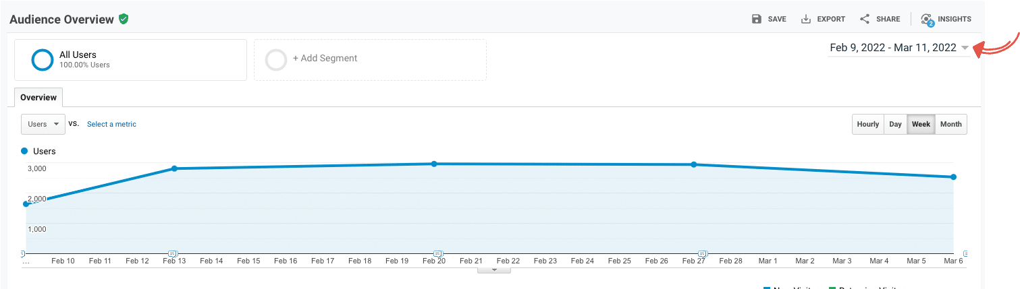Image resolution: width=1020 pixels, height=289 pixels.
Task: Open the Insights icon with badge
Action: pyautogui.click(x=927, y=20)
